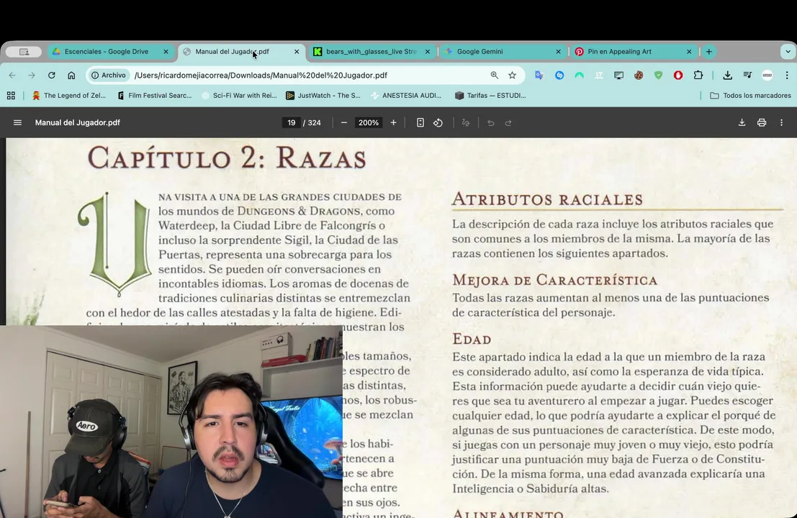The width and height of the screenshot is (797, 518).
Task: Open the Tarifas — ESTUDI... bookmark
Action: click(x=490, y=96)
